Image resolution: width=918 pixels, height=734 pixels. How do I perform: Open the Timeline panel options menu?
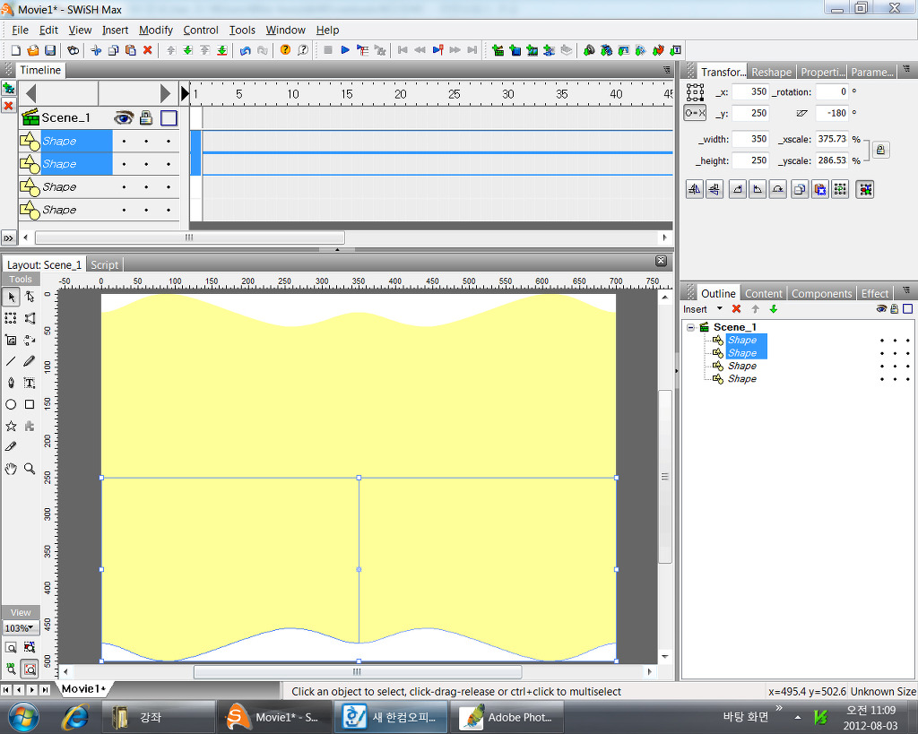click(x=667, y=70)
